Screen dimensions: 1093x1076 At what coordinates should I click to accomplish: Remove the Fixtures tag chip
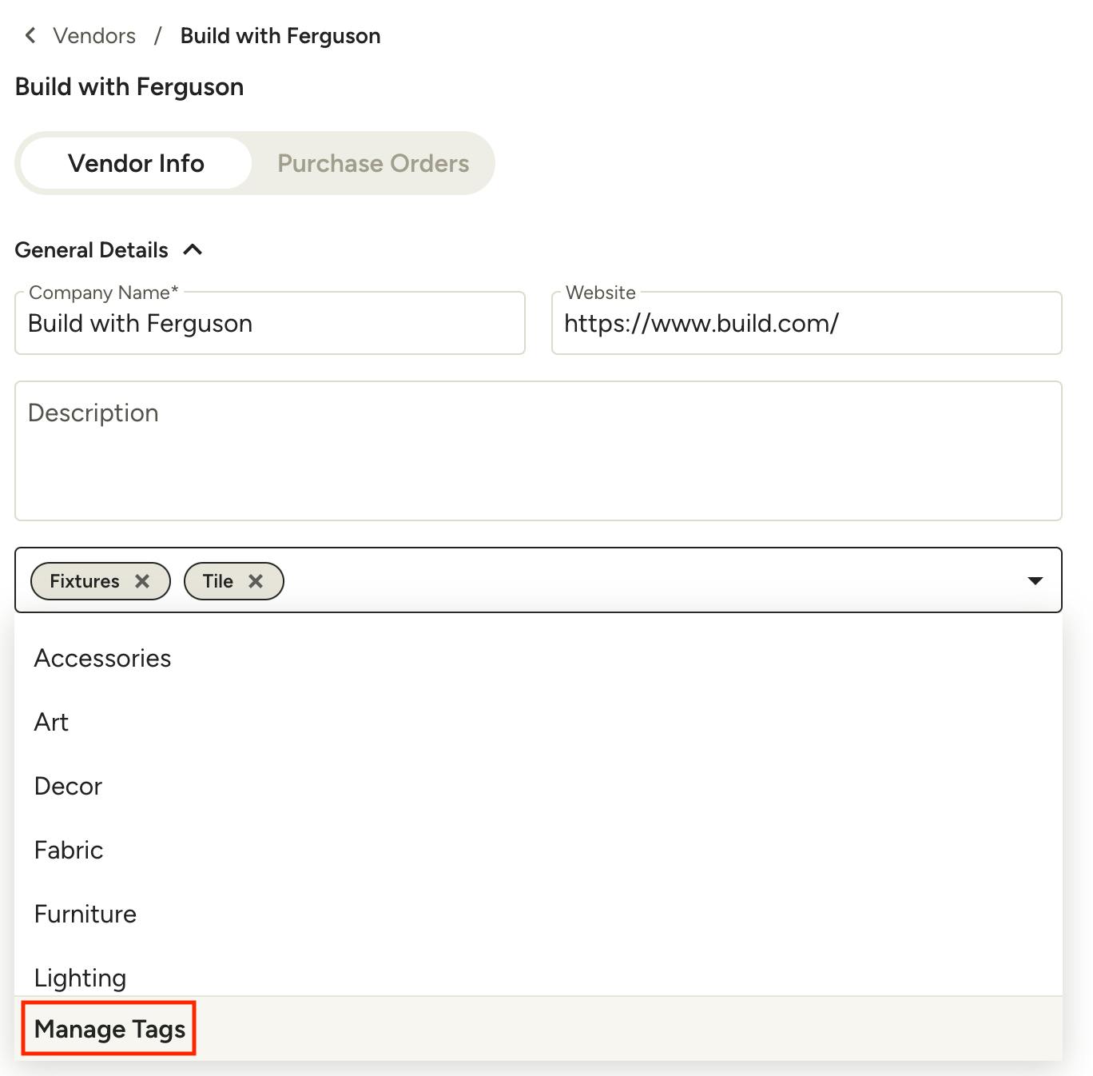tap(142, 581)
